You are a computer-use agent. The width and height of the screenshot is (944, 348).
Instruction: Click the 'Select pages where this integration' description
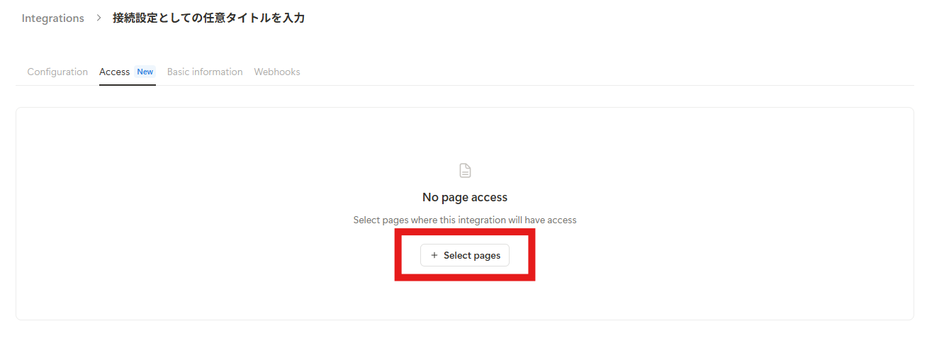[x=465, y=220]
